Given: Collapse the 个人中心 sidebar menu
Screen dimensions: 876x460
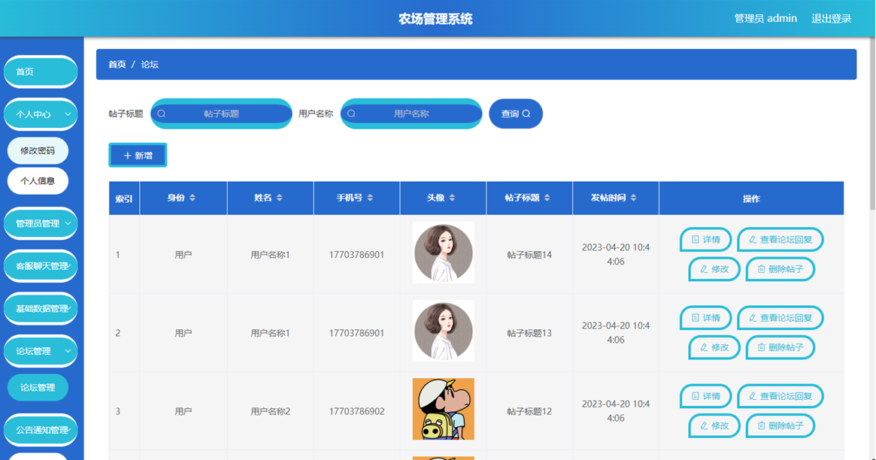Looking at the screenshot, I should tap(41, 114).
